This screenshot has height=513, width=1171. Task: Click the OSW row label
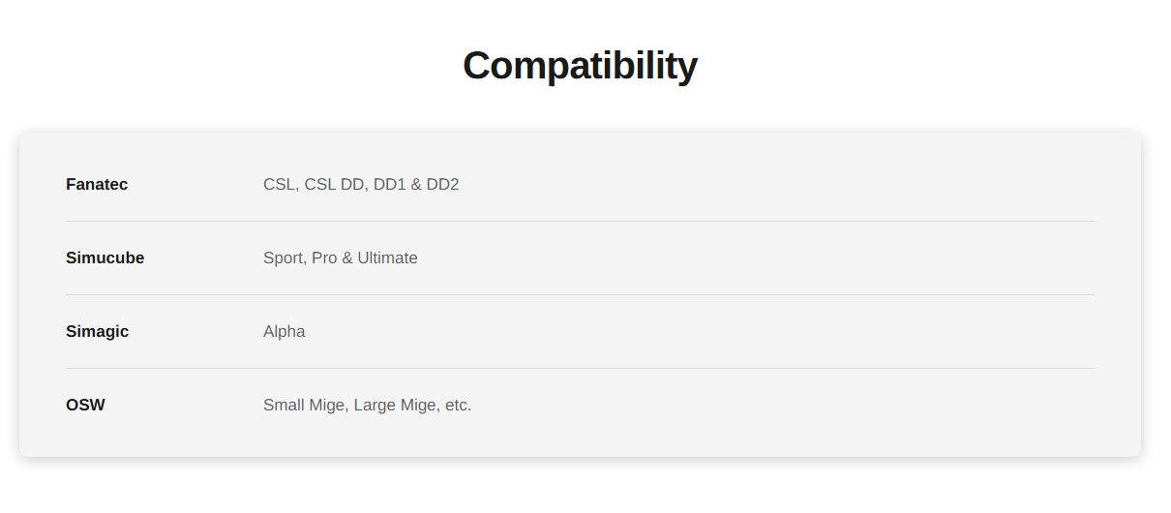[85, 405]
